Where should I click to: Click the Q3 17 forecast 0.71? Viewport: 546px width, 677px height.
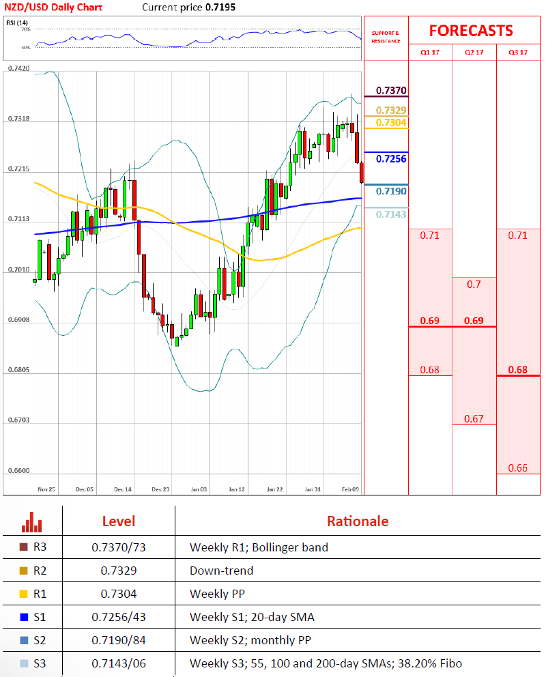(x=518, y=235)
